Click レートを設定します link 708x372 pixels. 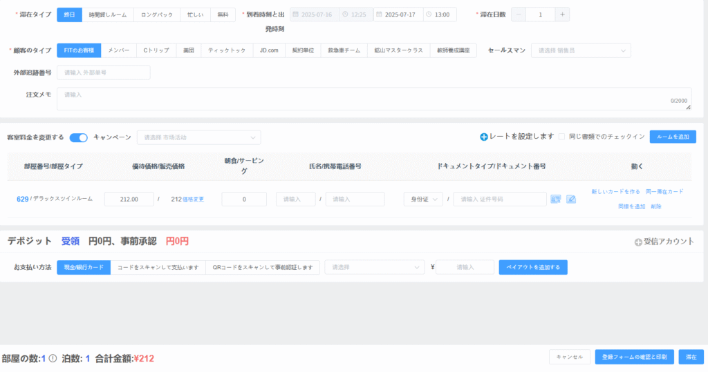pos(521,137)
